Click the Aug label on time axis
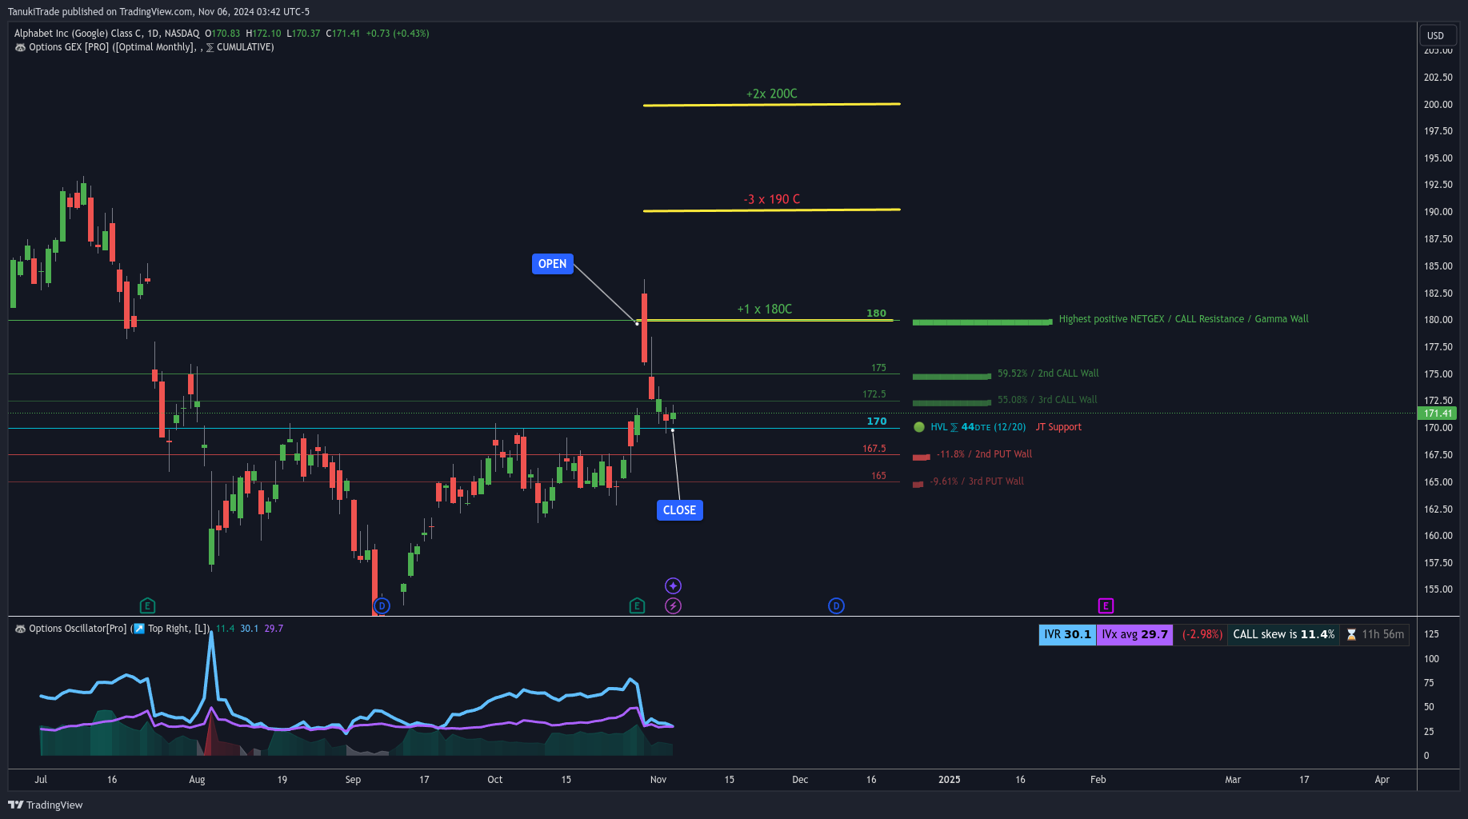 point(197,780)
